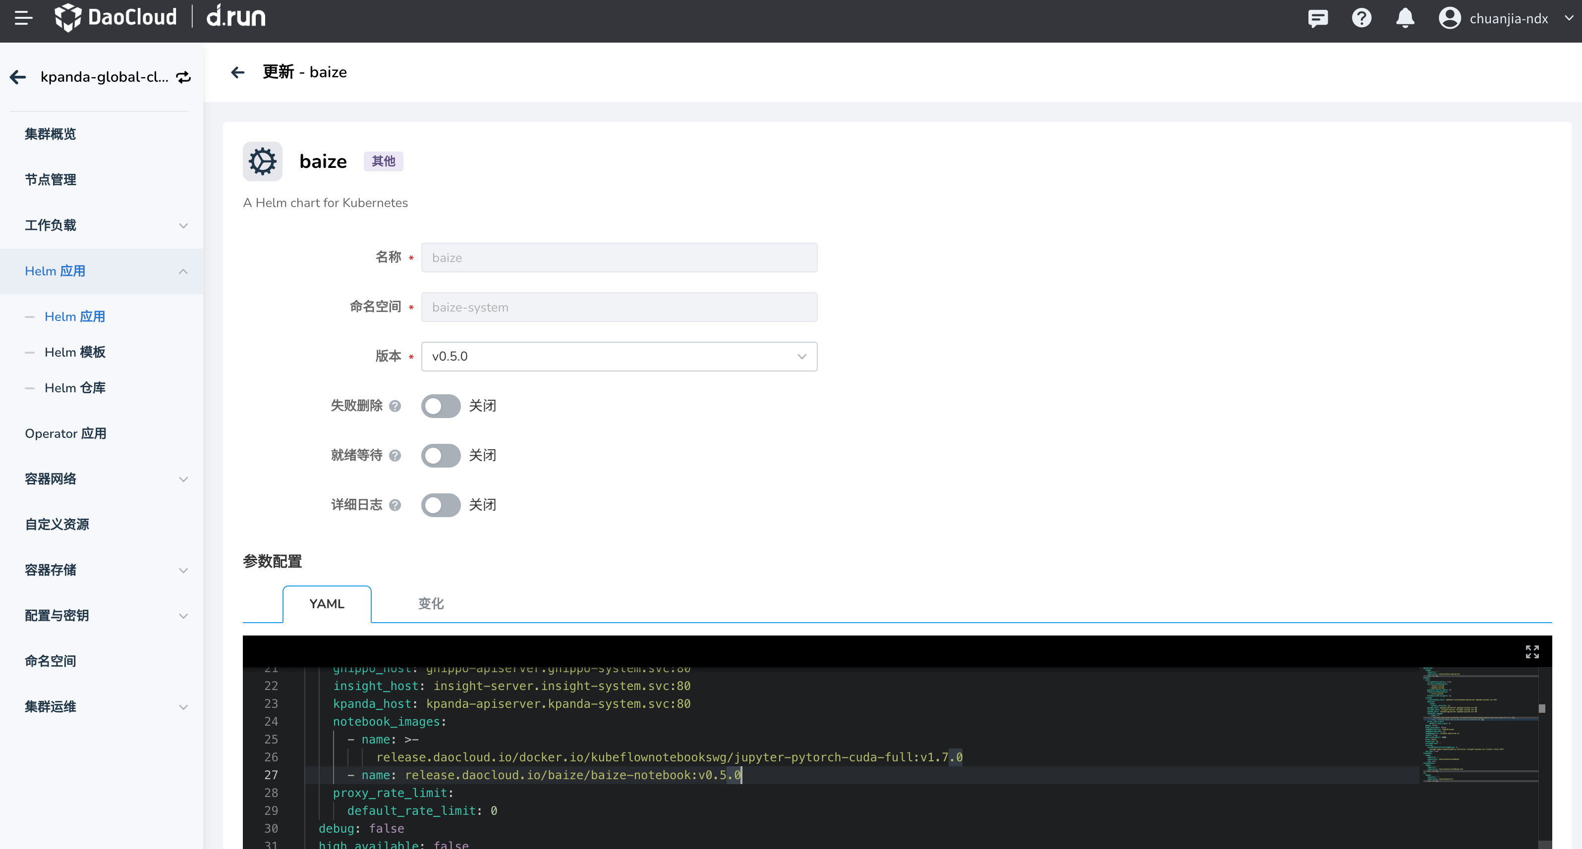Open Helm 模板 in sidebar
Viewport: 1582px width, 849px height.
point(75,352)
